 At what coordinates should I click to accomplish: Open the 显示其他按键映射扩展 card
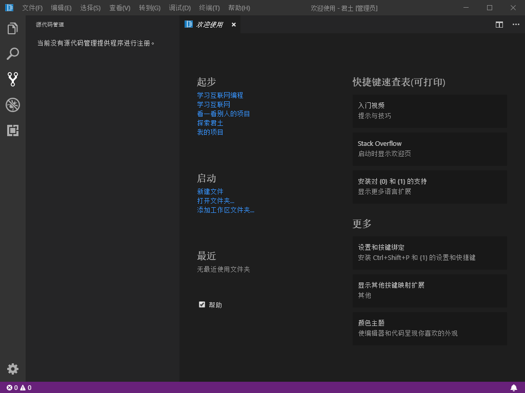click(x=430, y=291)
